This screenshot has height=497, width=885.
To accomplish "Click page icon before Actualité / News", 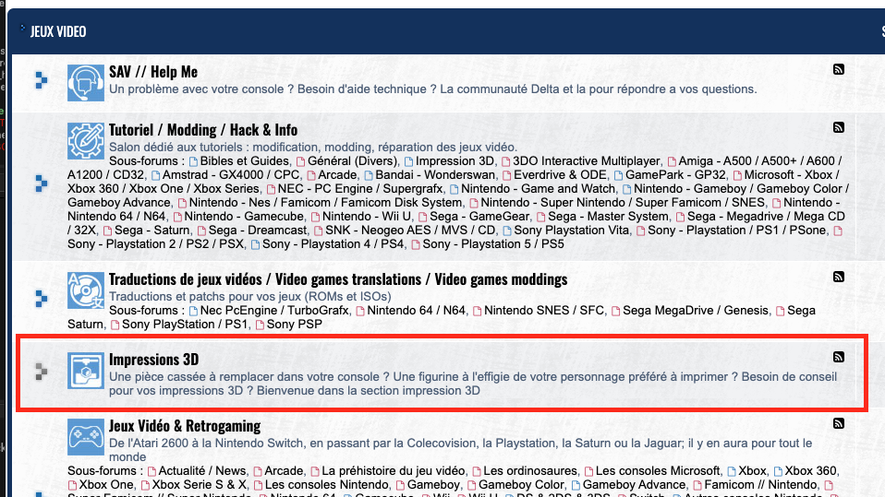I will [x=152, y=472].
